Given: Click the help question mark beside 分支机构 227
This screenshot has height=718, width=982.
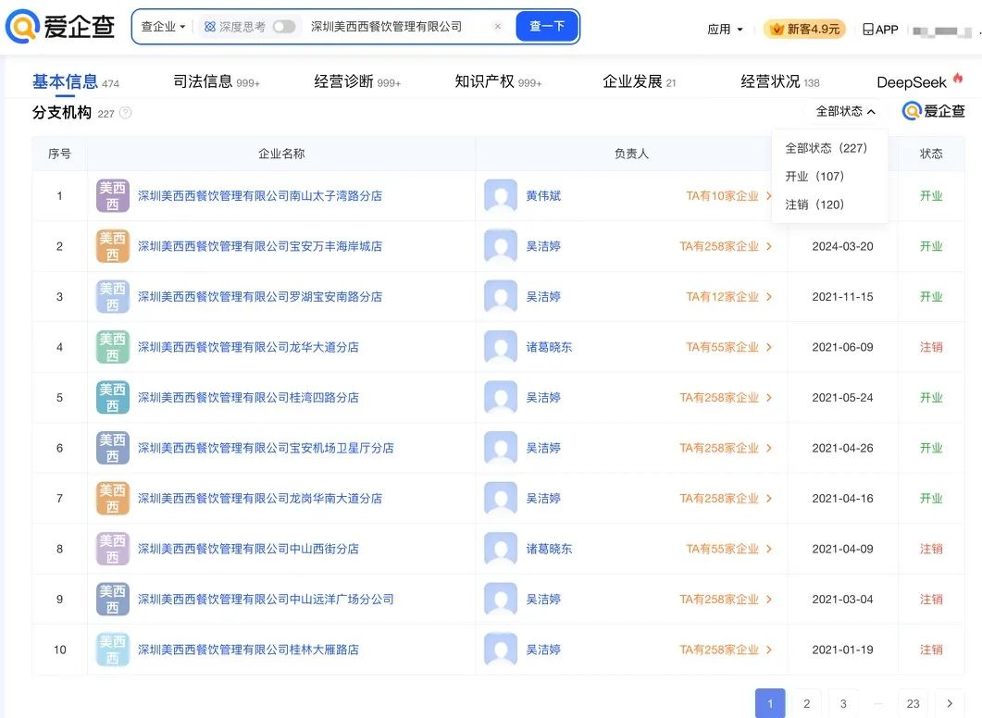Looking at the screenshot, I should [x=124, y=112].
